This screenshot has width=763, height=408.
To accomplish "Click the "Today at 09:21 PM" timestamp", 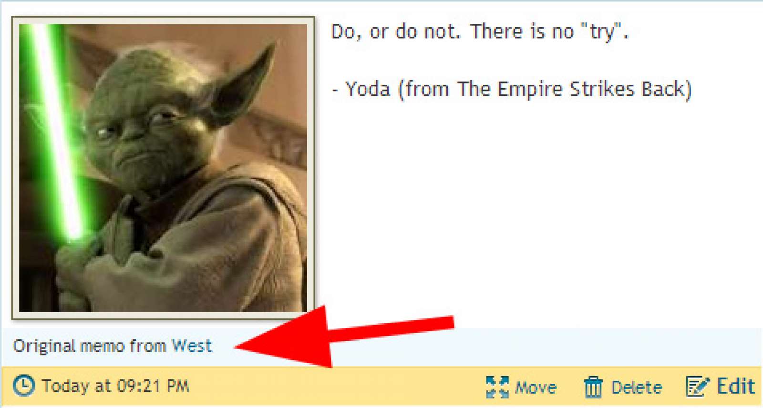I will (115, 386).
